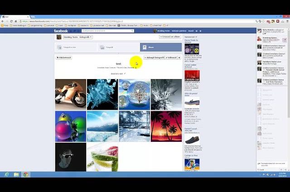Click the loafer shoe ad image
The height and width of the screenshot is (192, 290).
(x=192, y=102)
